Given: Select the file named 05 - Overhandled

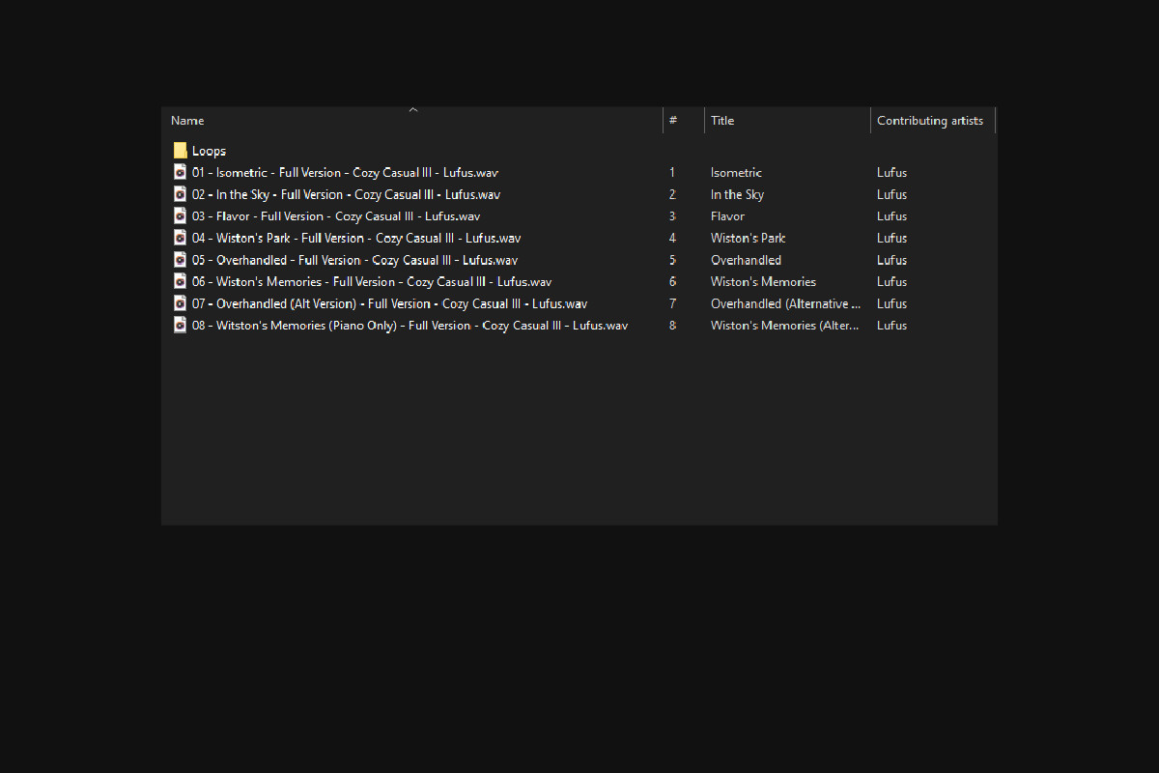Looking at the screenshot, I should 354,260.
